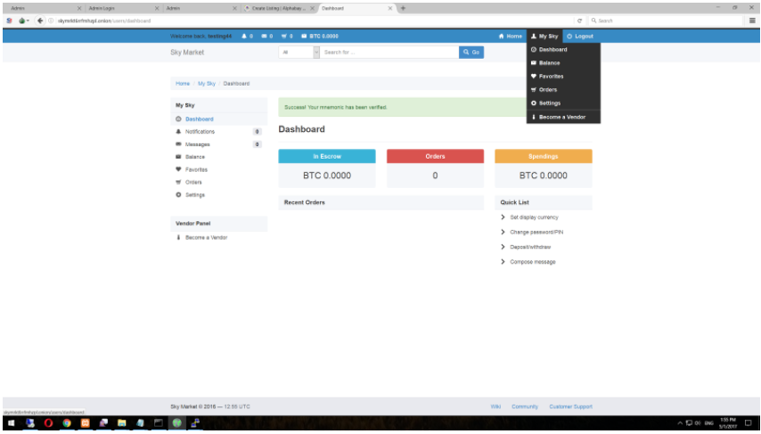Reload the page with the refresh icon
Image resolution: width=761 pixels, height=434 pixels.
[x=579, y=20]
